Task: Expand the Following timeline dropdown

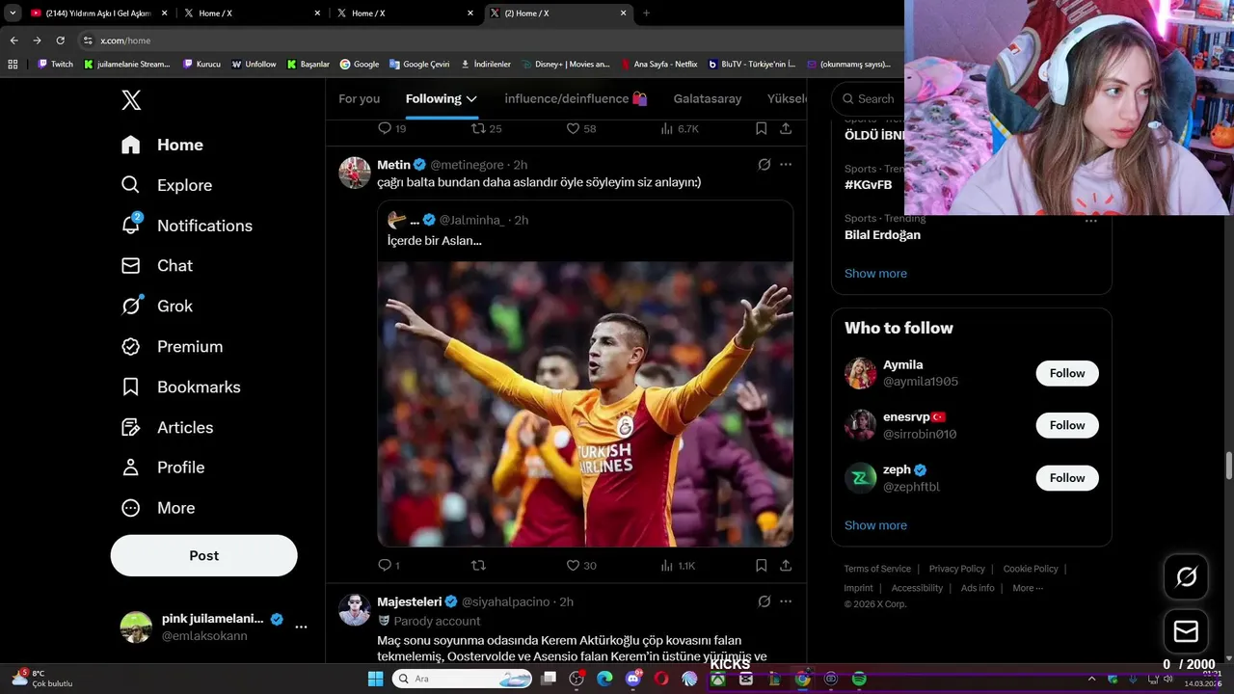Action: tap(471, 99)
